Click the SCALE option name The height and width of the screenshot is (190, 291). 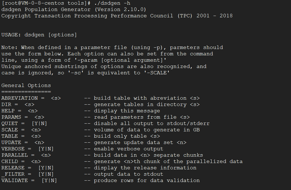[10, 130]
